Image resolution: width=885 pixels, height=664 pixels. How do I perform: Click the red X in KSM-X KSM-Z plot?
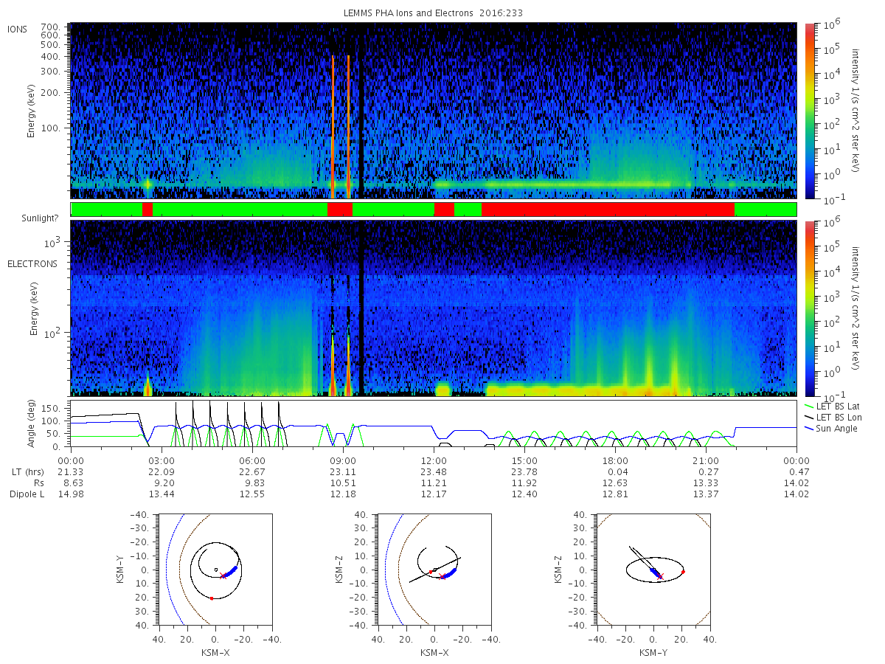pos(442,577)
